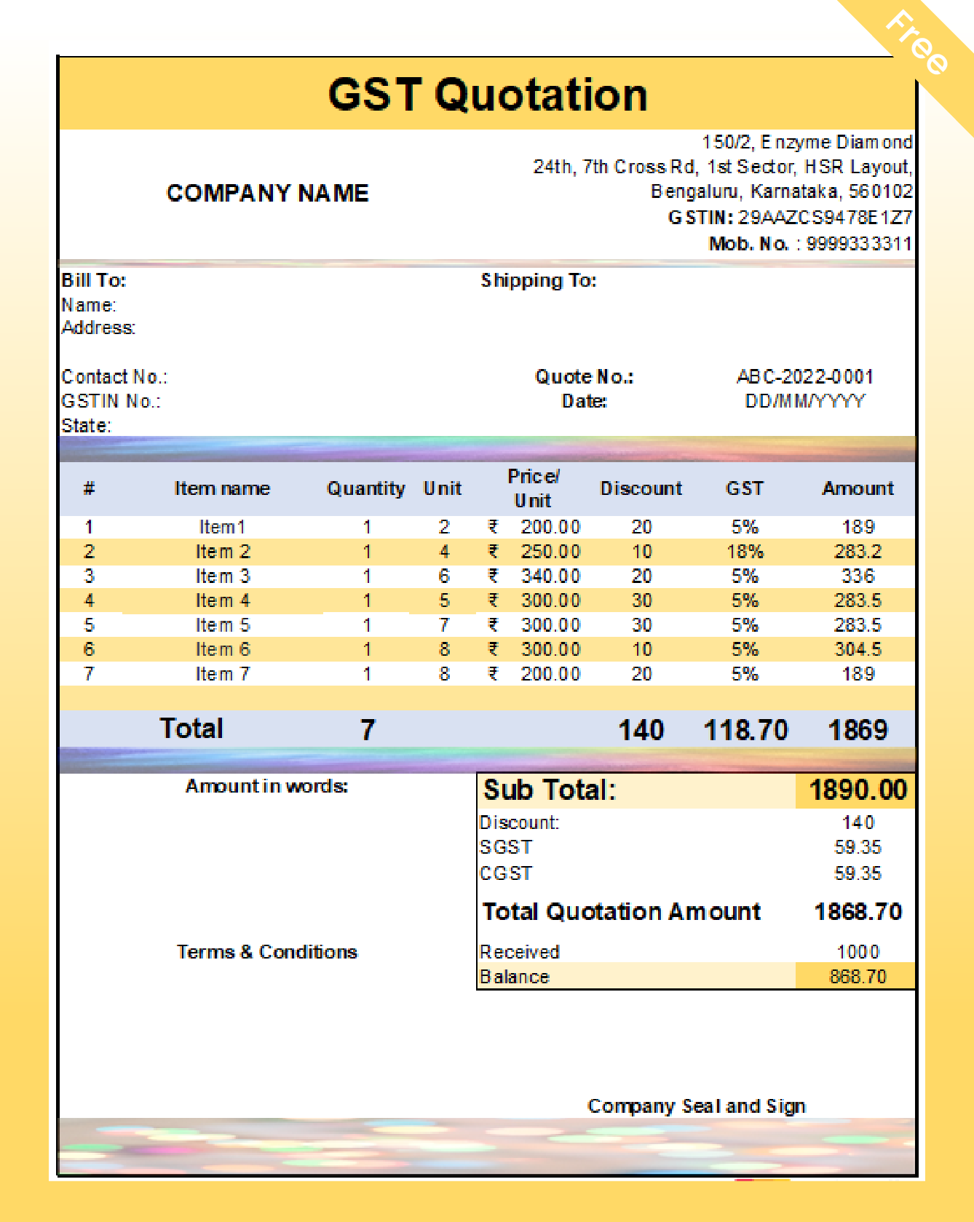Image resolution: width=974 pixels, height=1222 pixels.
Task: Click the Quote No.: label
Action: [x=585, y=377]
